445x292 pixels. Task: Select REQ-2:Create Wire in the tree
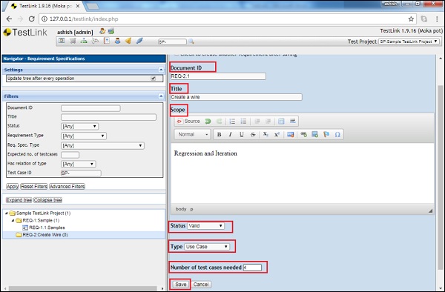45,235
